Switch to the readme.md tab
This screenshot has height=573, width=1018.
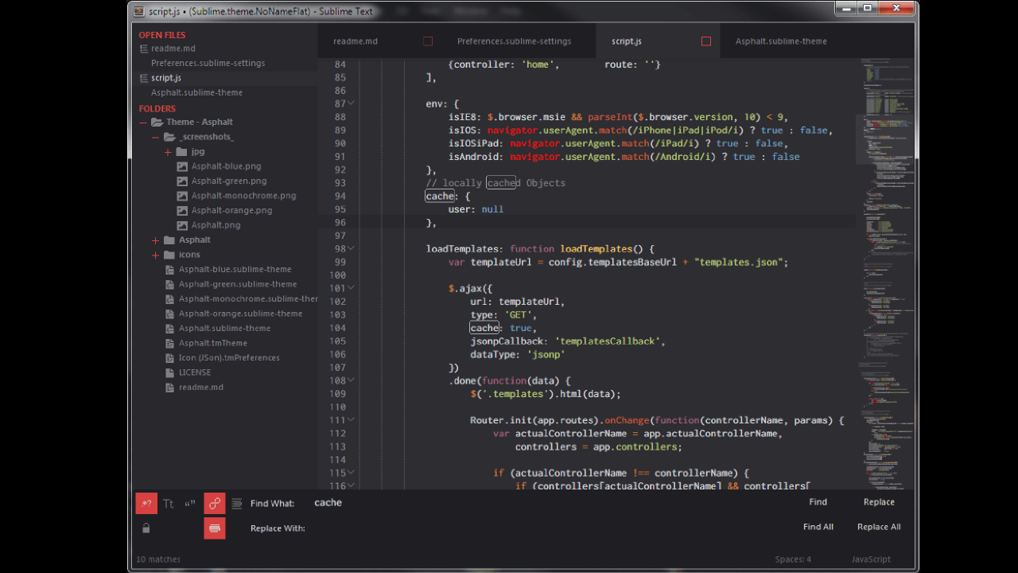(x=356, y=41)
